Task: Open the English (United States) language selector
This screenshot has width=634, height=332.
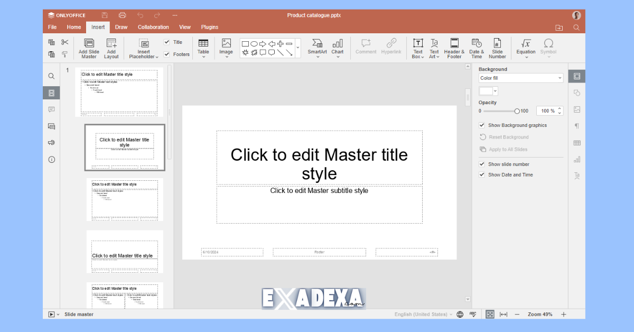Action: click(422, 314)
